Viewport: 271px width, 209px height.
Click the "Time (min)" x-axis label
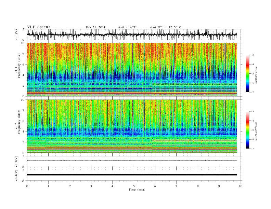pos(137,190)
